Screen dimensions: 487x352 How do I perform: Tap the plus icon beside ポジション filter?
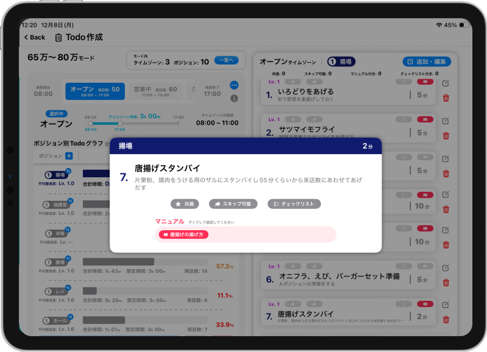[x=68, y=157]
